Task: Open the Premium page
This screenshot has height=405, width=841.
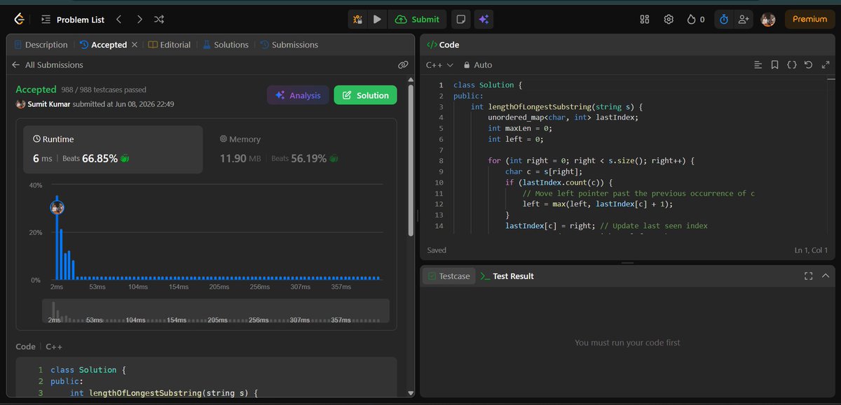Action: (809, 20)
